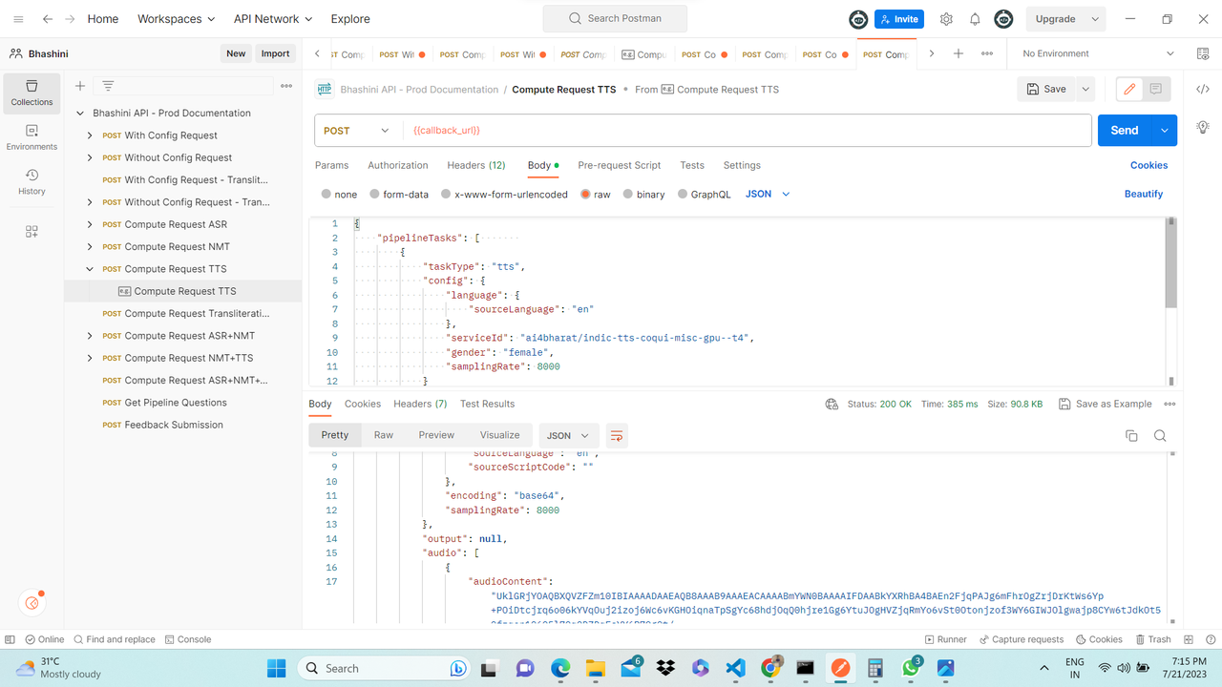Open WhatsApp from the taskbar
The image size is (1222, 687).
910,668
